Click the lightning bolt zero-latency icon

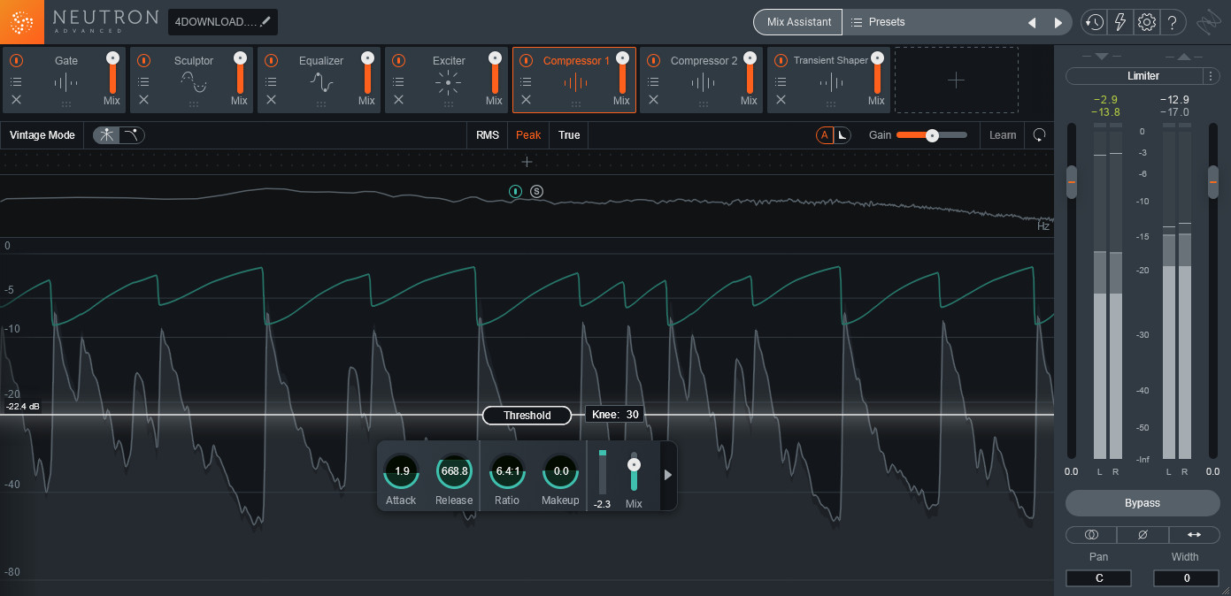point(1120,22)
